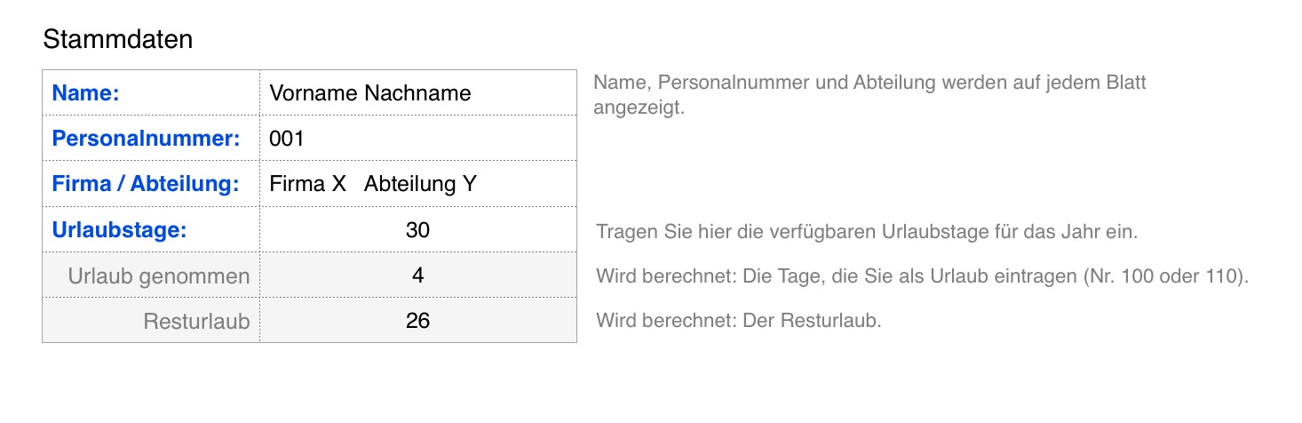Click the Urlaubstage value 30

pos(417,230)
